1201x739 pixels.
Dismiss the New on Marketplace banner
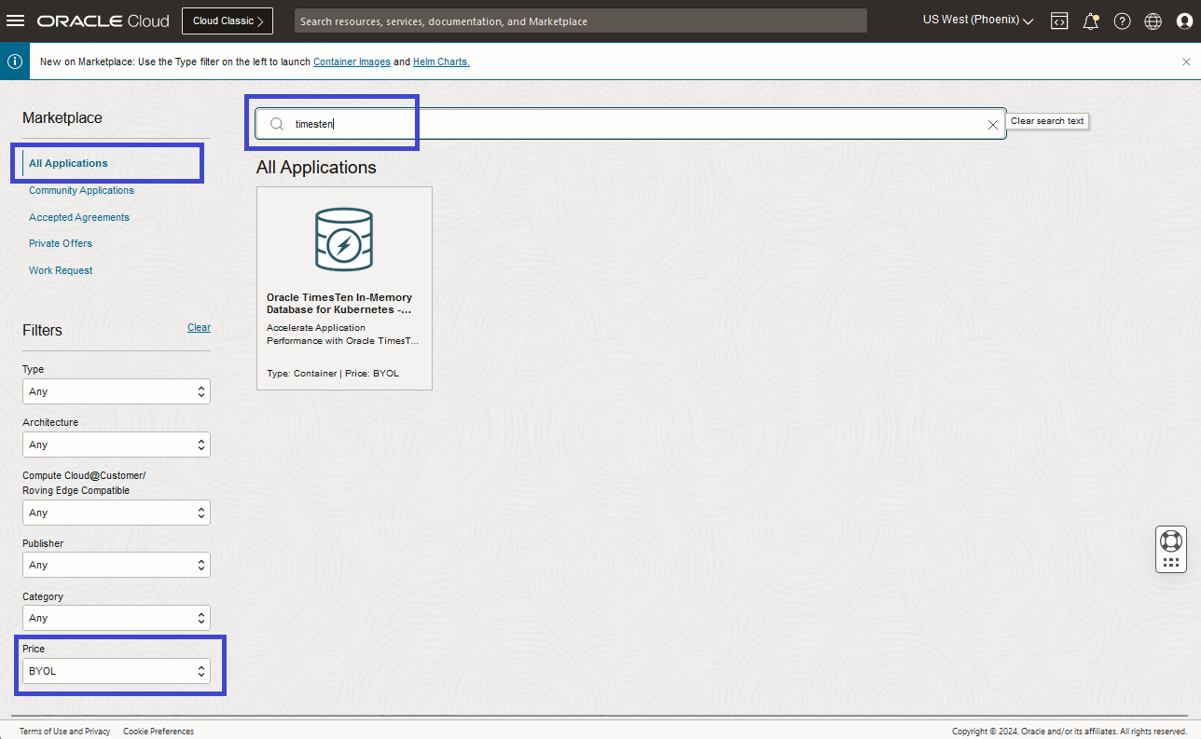click(x=1186, y=62)
